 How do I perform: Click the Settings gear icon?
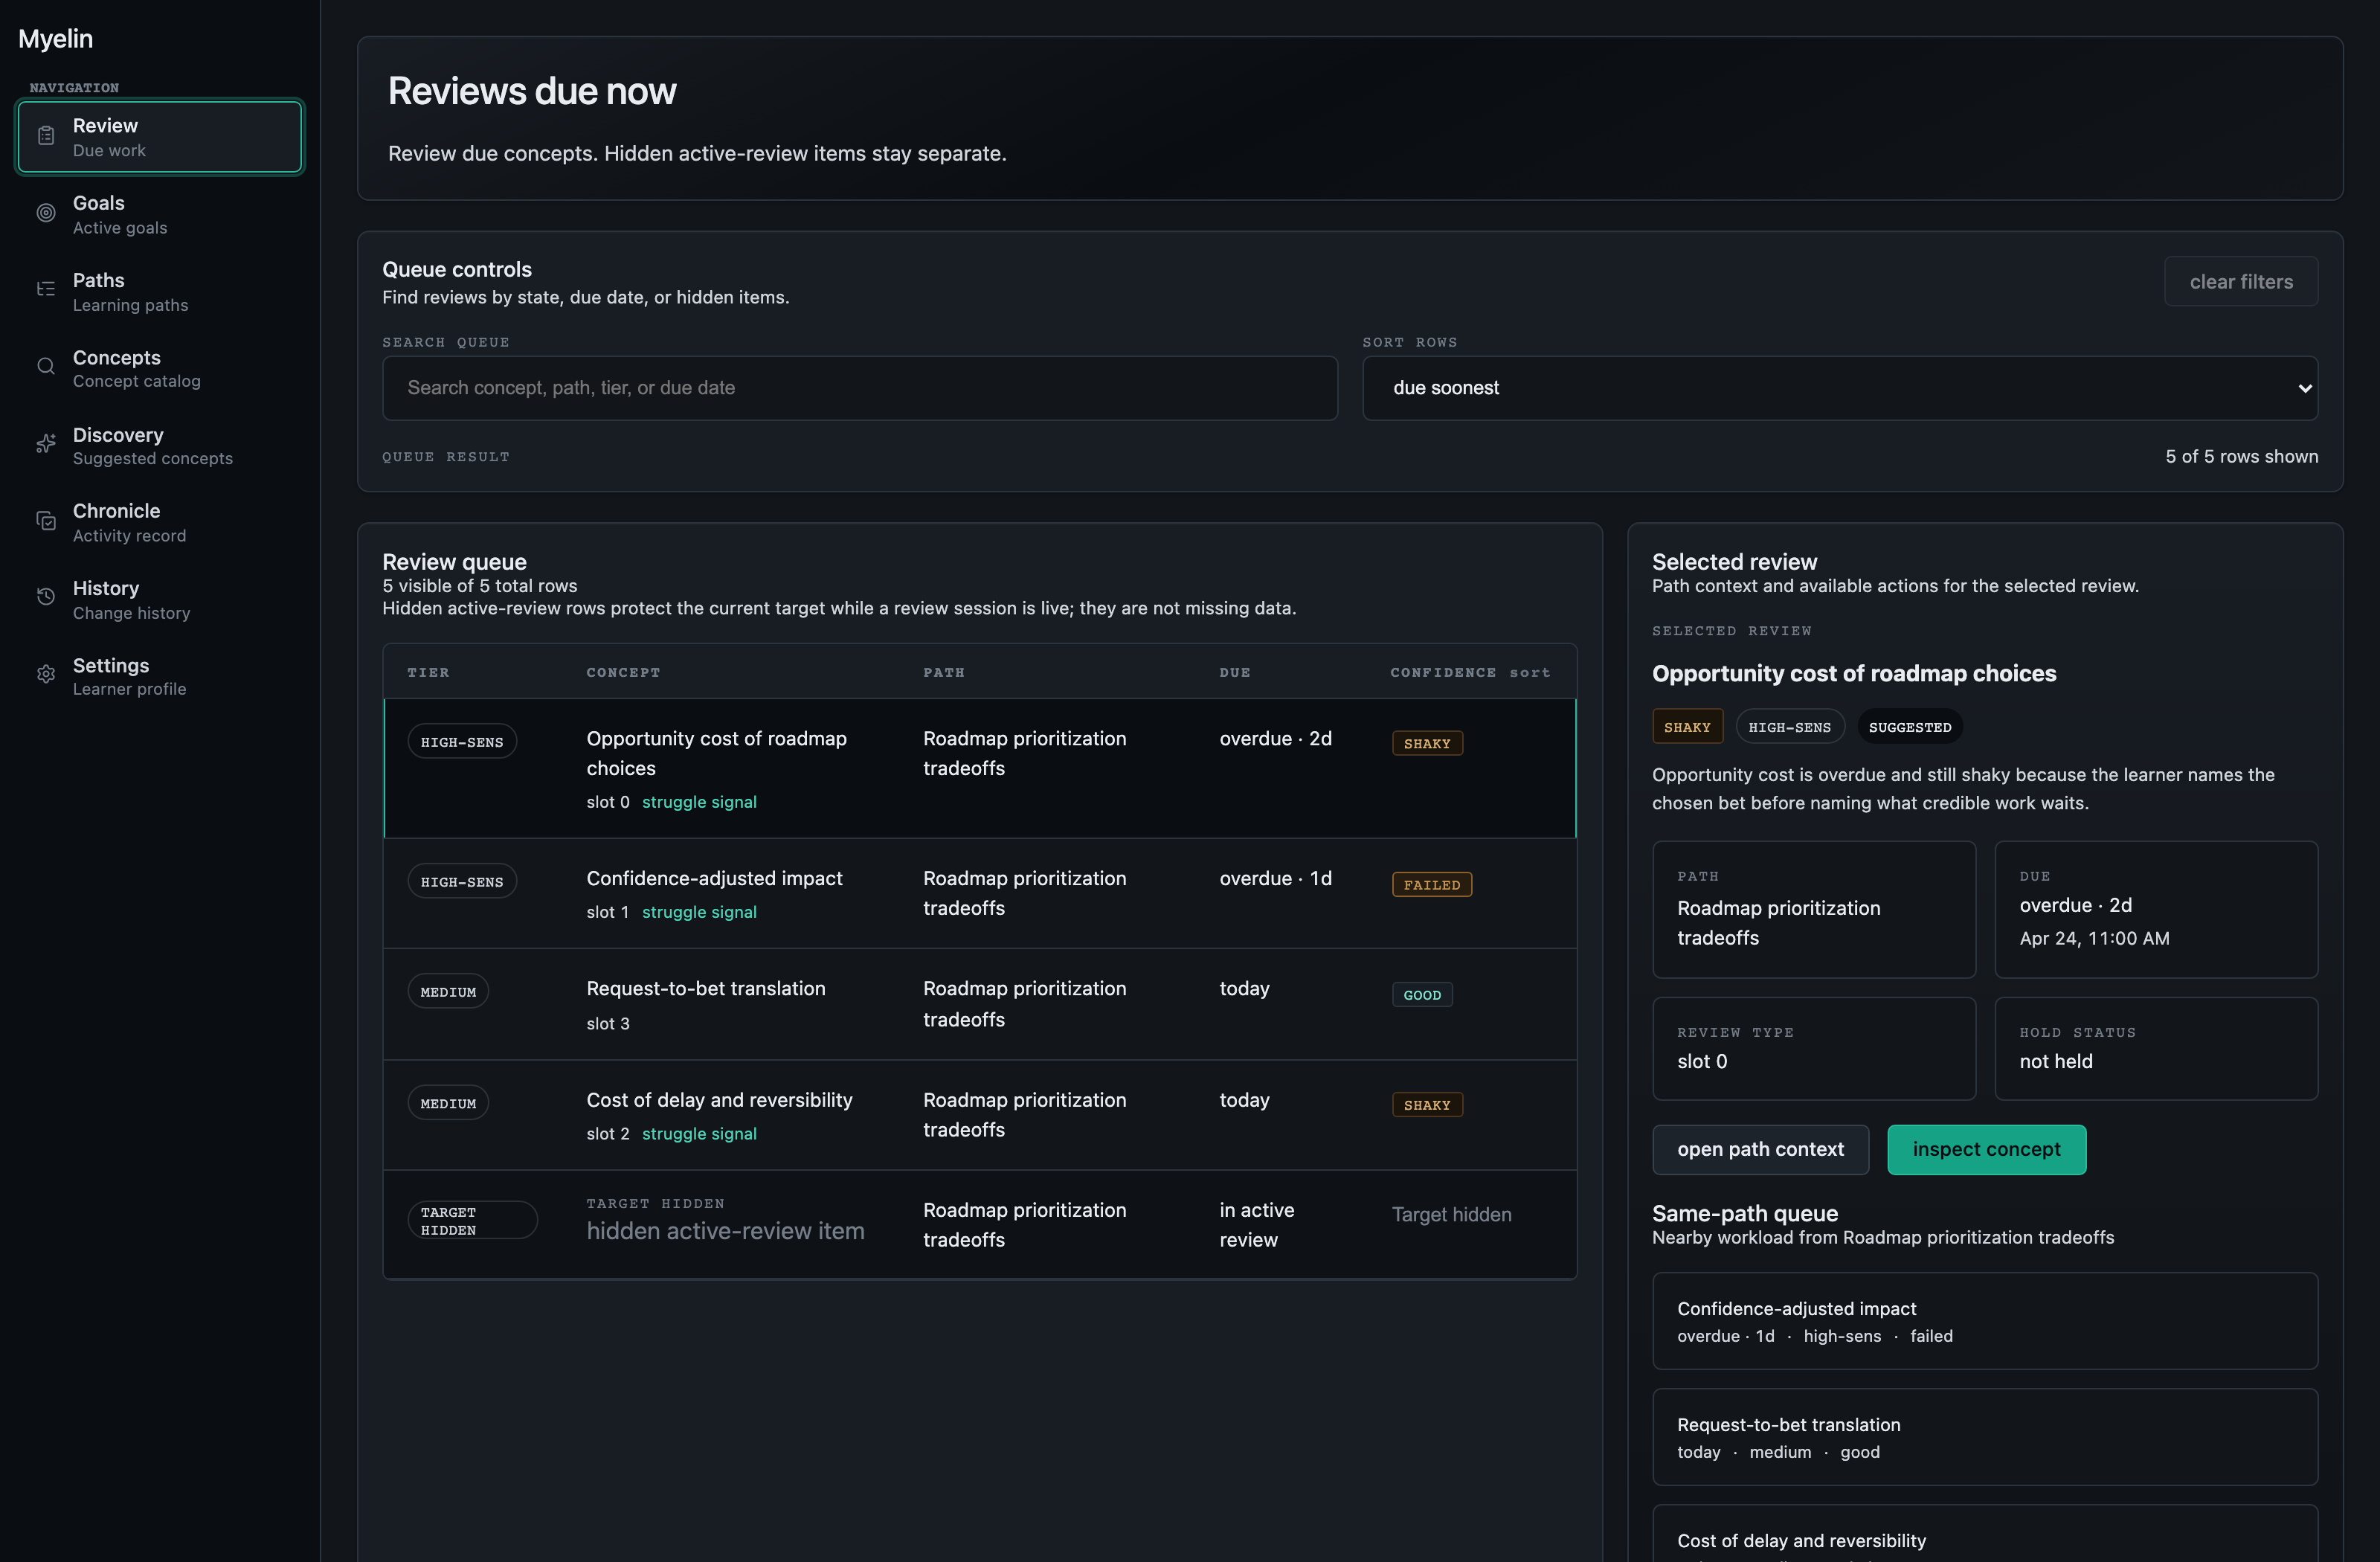(x=46, y=675)
